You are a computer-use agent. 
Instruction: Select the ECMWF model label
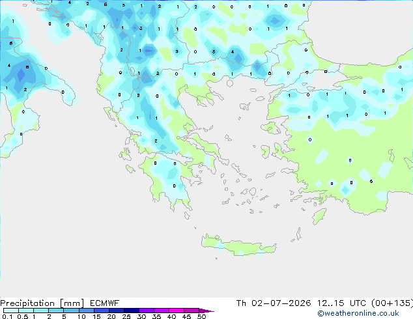105,303
